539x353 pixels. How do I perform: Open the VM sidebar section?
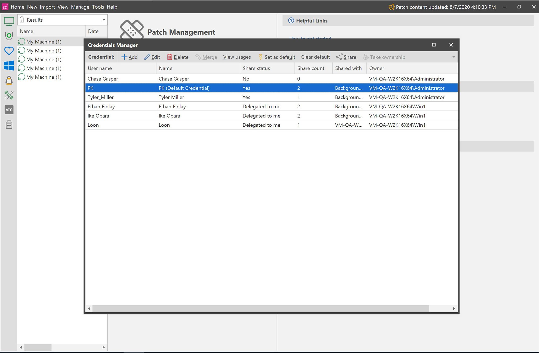9,110
